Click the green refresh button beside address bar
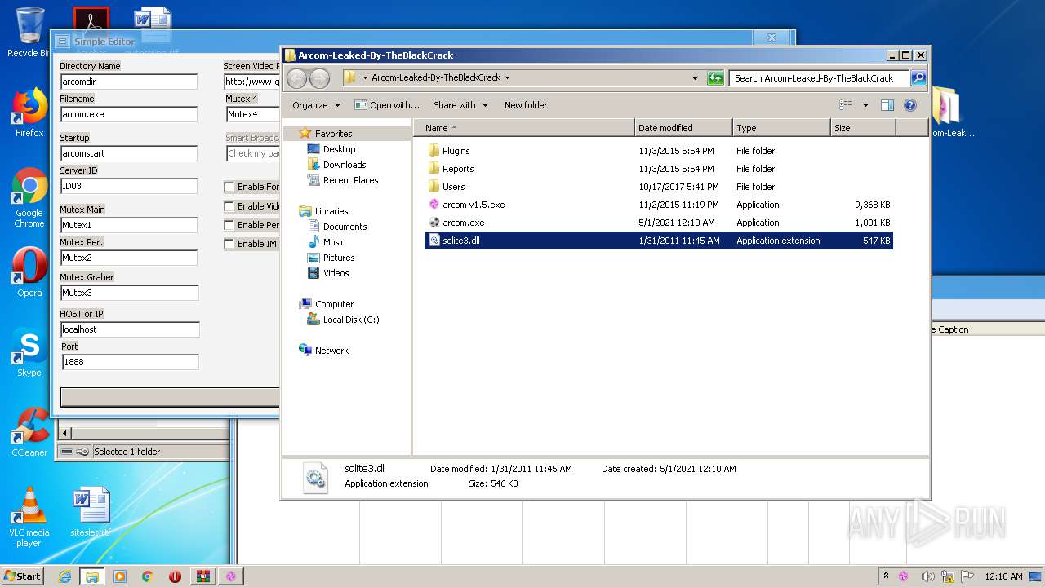Image resolution: width=1045 pixels, height=587 pixels. pos(715,78)
